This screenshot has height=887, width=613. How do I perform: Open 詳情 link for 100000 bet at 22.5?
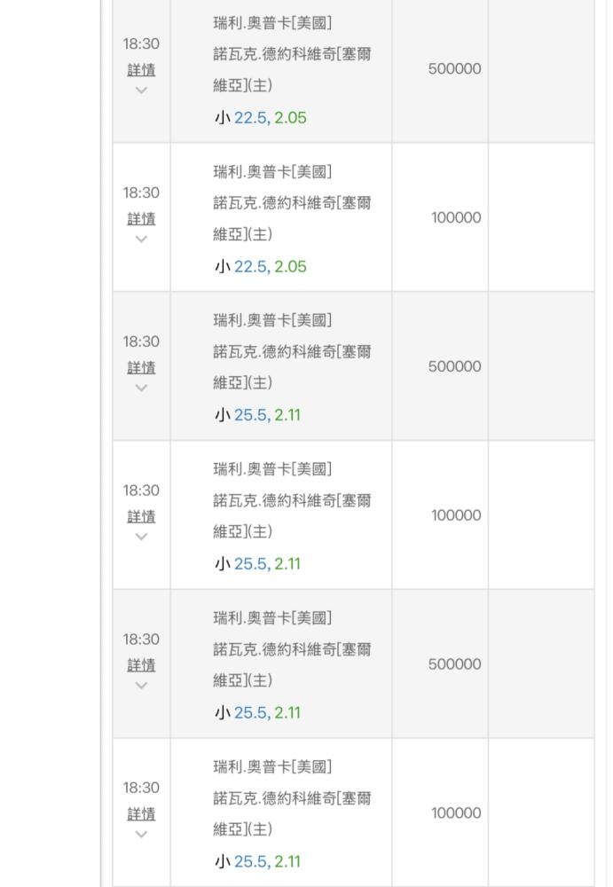(x=141, y=219)
